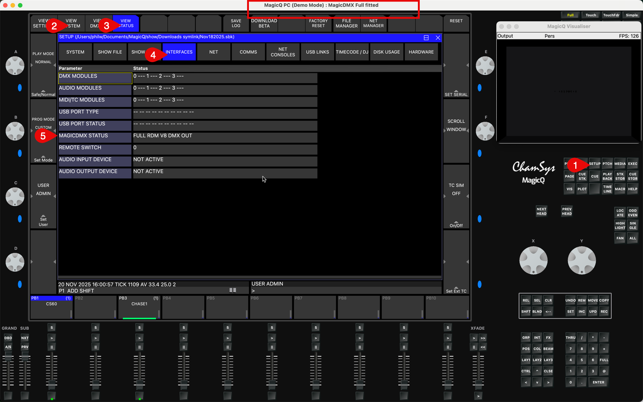Open the NET MANAGER
The width and height of the screenshot is (643, 402).
(374, 23)
